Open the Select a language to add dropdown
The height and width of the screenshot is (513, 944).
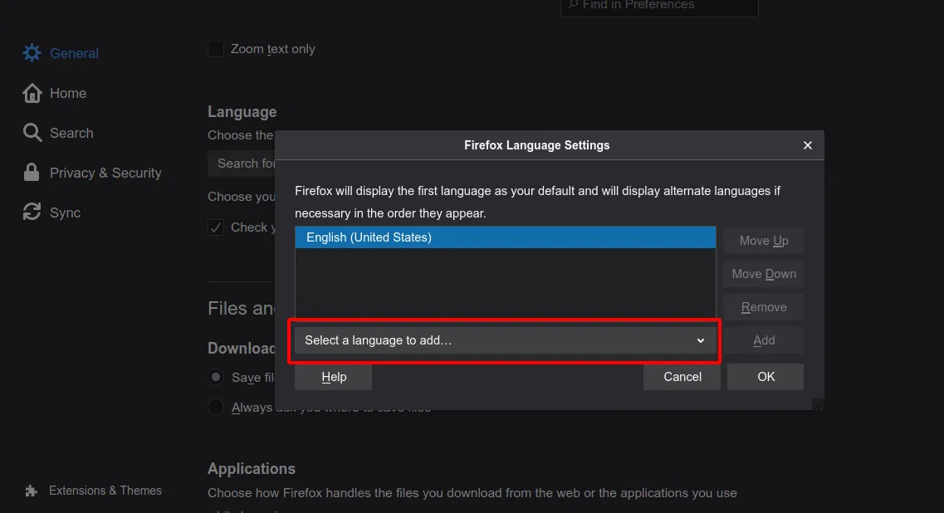point(498,340)
